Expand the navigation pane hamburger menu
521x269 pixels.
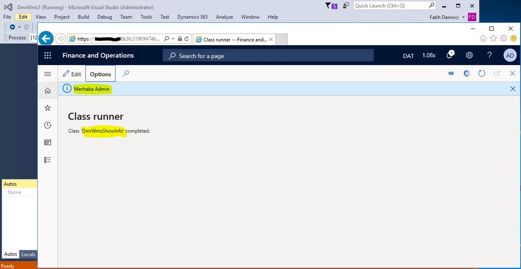[48, 74]
